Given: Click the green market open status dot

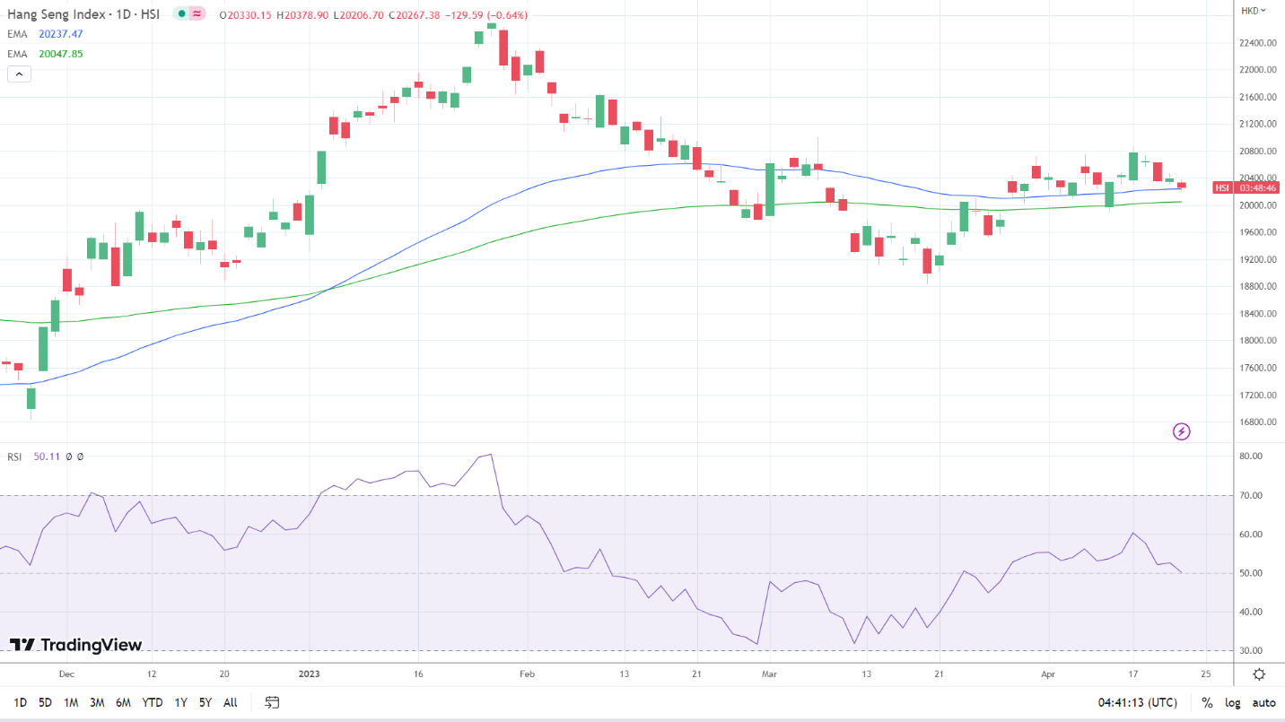Looking at the screenshot, I should click(180, 14).
